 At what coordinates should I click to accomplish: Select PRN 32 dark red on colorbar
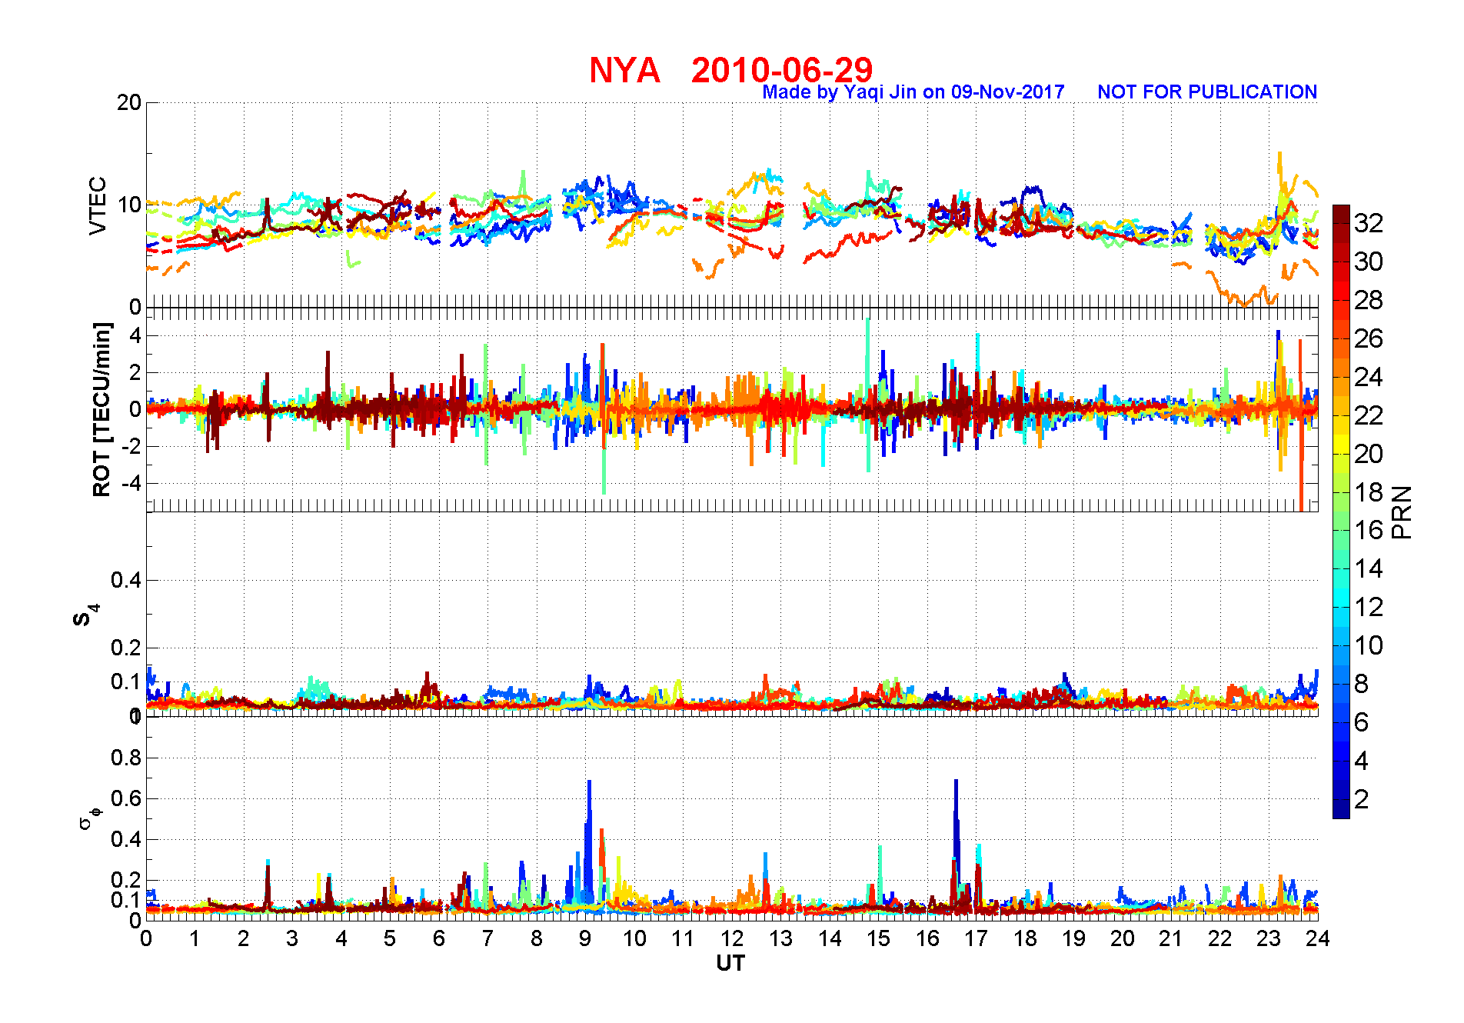click(1341, 223)
